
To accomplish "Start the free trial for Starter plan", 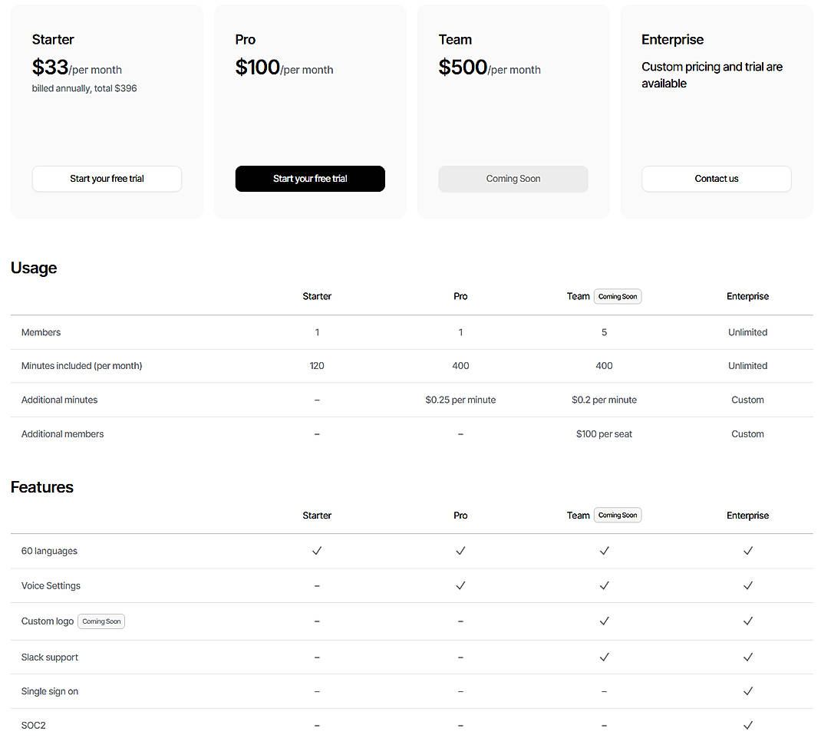I will 107,179.
